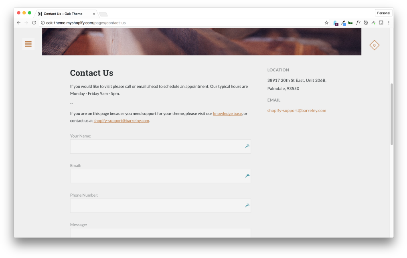Screen dimensions: 407x258
Task: Select the Contact Us – Oak Theme tab
Action: pyautogui.click(x=64, y=14)
